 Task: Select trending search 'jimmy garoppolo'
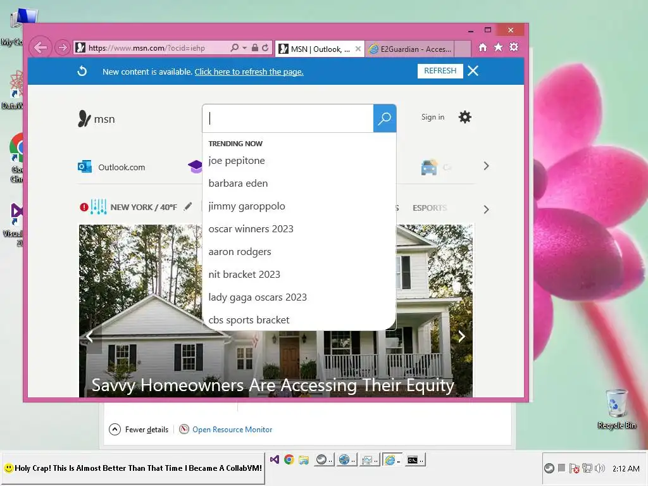247,206
